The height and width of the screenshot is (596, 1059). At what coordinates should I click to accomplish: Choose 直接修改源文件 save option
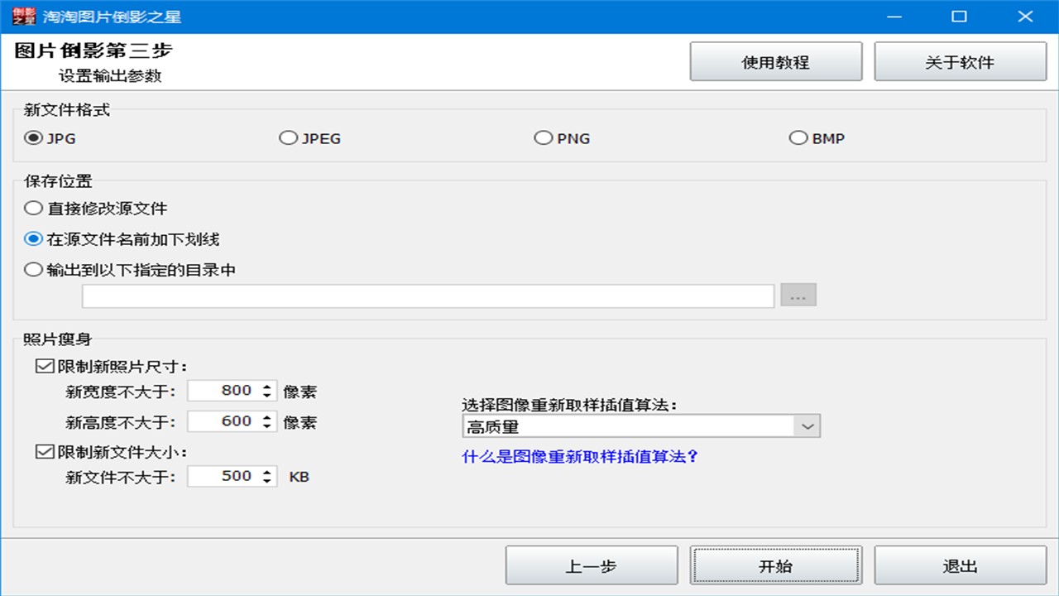pos(33,208)
